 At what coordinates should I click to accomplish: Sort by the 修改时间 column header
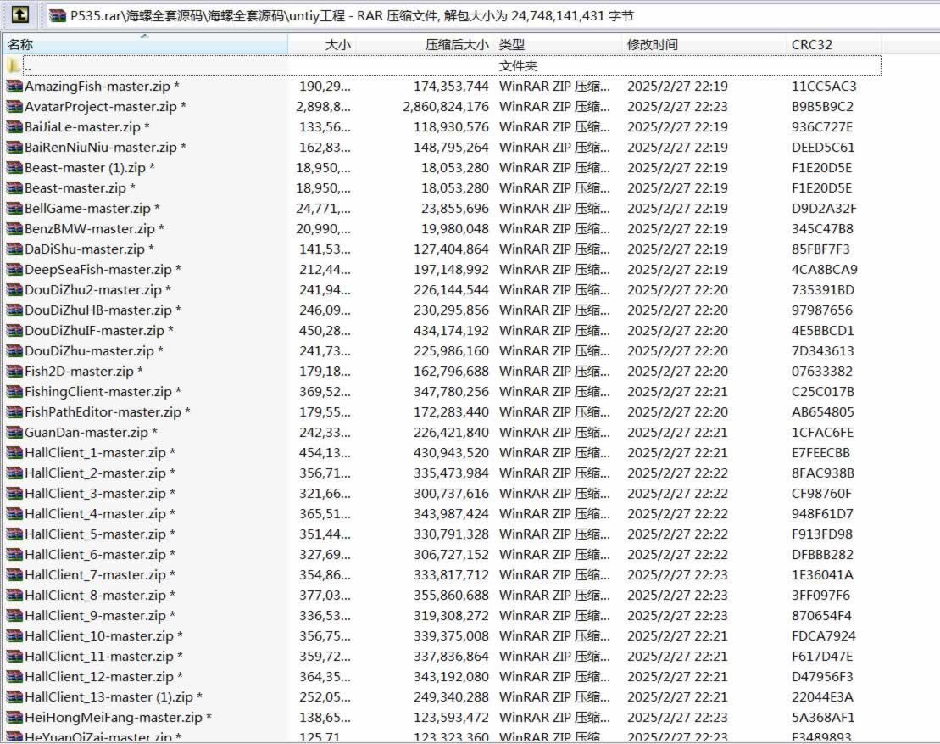653,45
